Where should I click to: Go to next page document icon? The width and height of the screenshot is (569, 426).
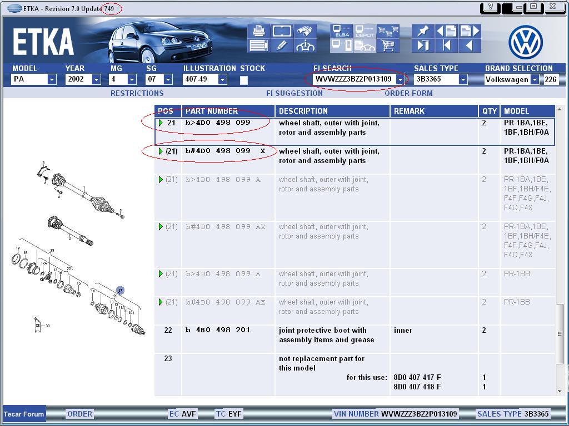point(470,31)
